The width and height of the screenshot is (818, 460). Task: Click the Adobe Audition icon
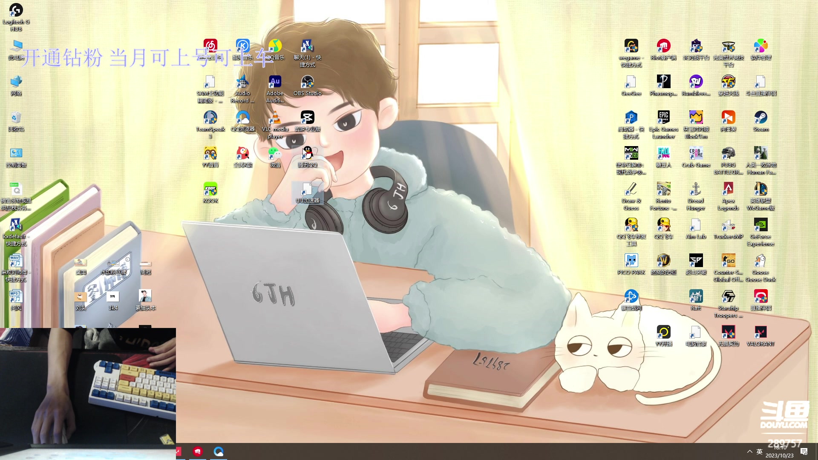tap(275, 82)
